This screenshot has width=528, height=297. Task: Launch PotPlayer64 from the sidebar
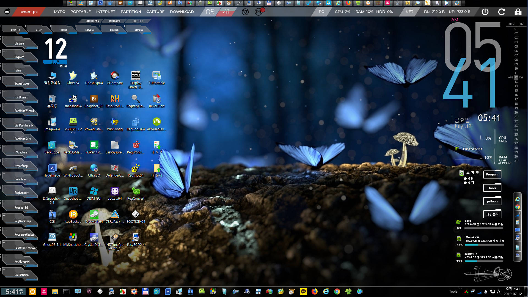(x=20, y=261)
